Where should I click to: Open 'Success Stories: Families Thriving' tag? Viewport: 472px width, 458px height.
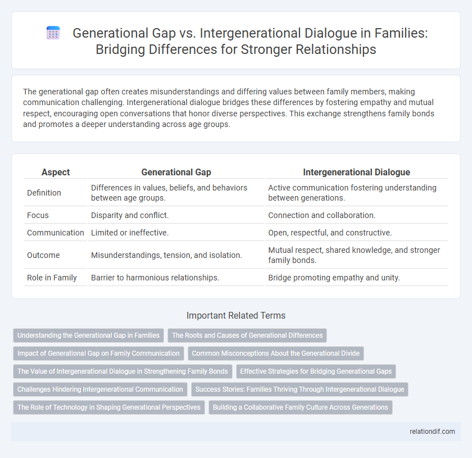(299, 389)
